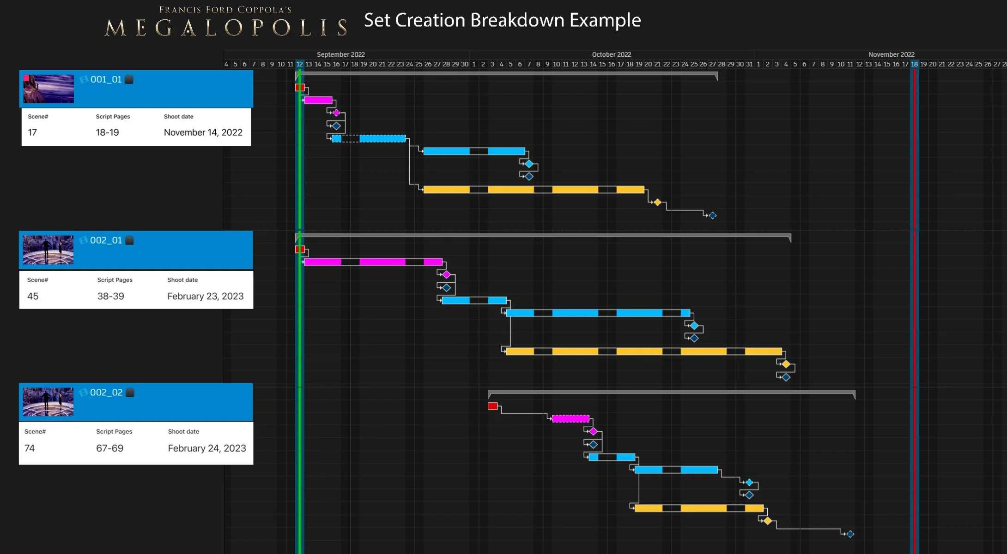Screen dimensions: 1007x554
Task: Open the 002_01 shot name link
Action: [x=106, y=240]
